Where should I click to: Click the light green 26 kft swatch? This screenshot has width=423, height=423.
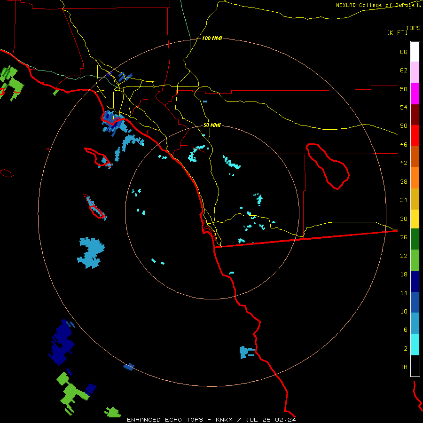415,260
